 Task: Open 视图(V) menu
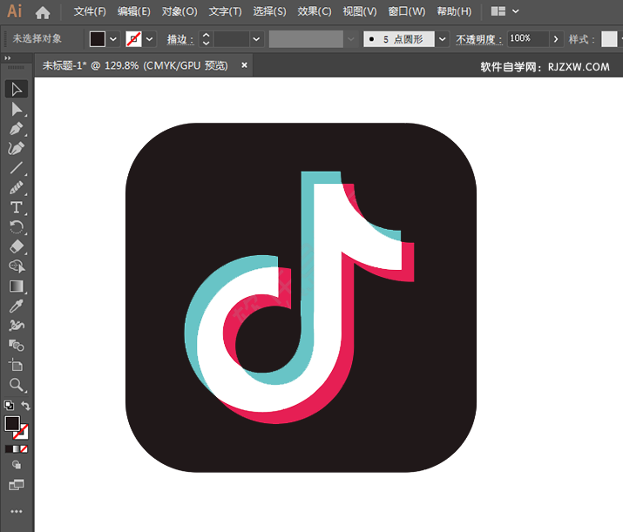pyautogui.click(x=360, y=11)
